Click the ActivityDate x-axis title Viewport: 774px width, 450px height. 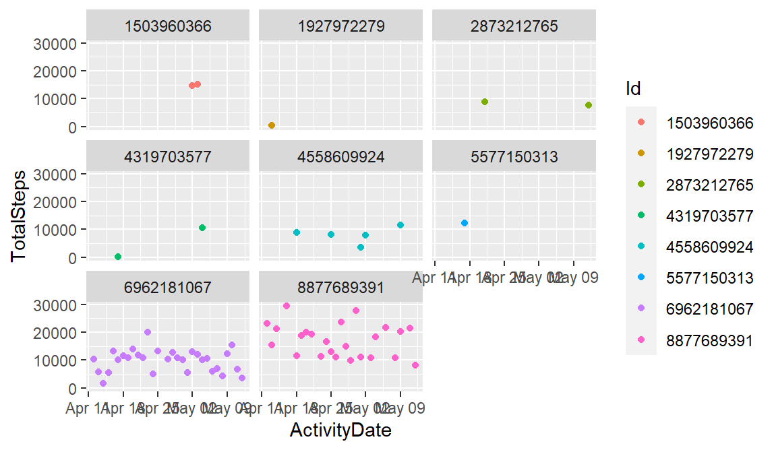(x=340, y=430)
